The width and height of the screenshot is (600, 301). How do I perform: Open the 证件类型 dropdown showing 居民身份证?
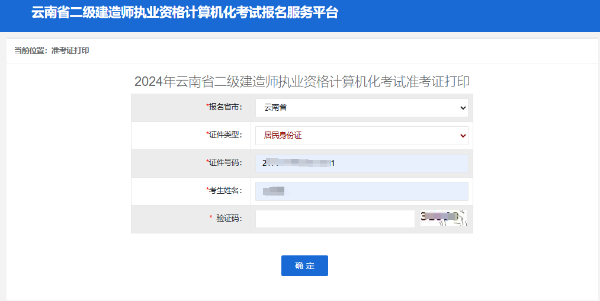point(362,136)
